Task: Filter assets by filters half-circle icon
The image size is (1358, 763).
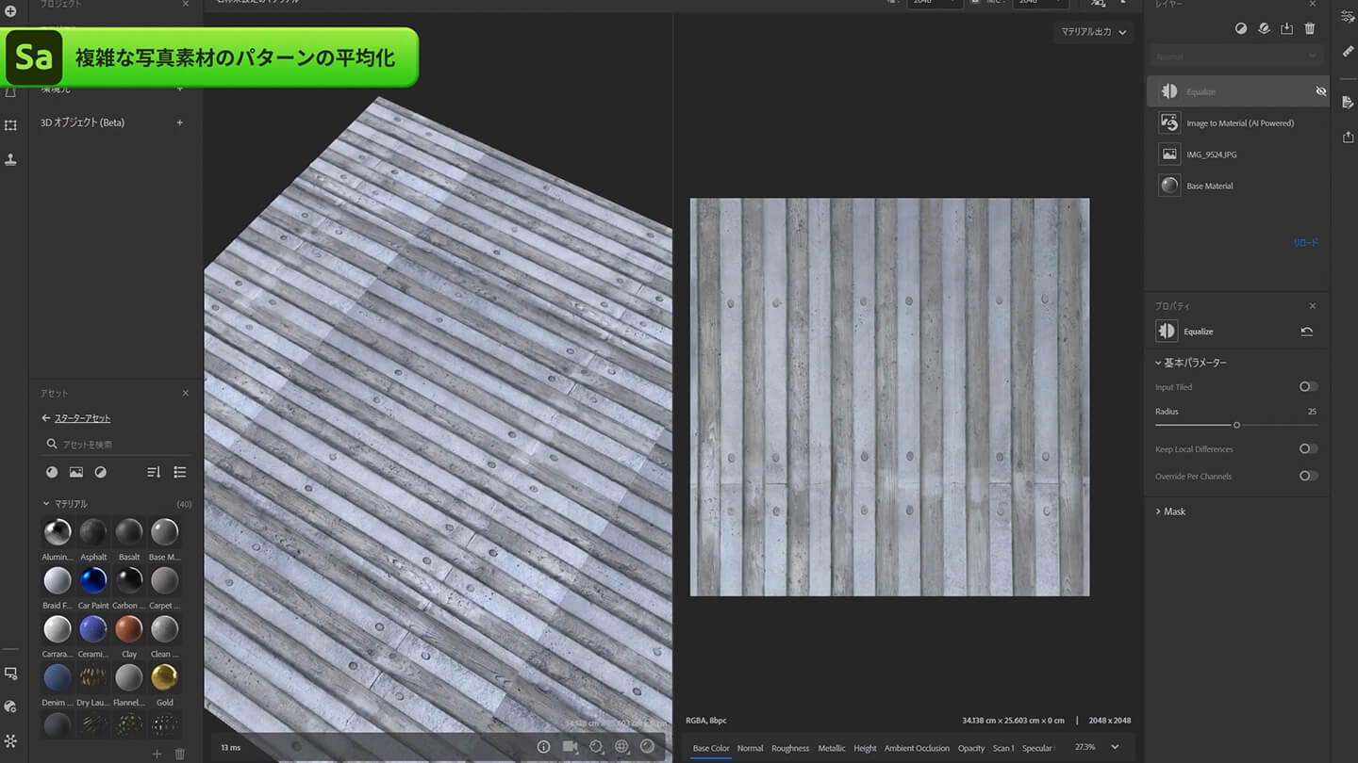Action: 100,472
